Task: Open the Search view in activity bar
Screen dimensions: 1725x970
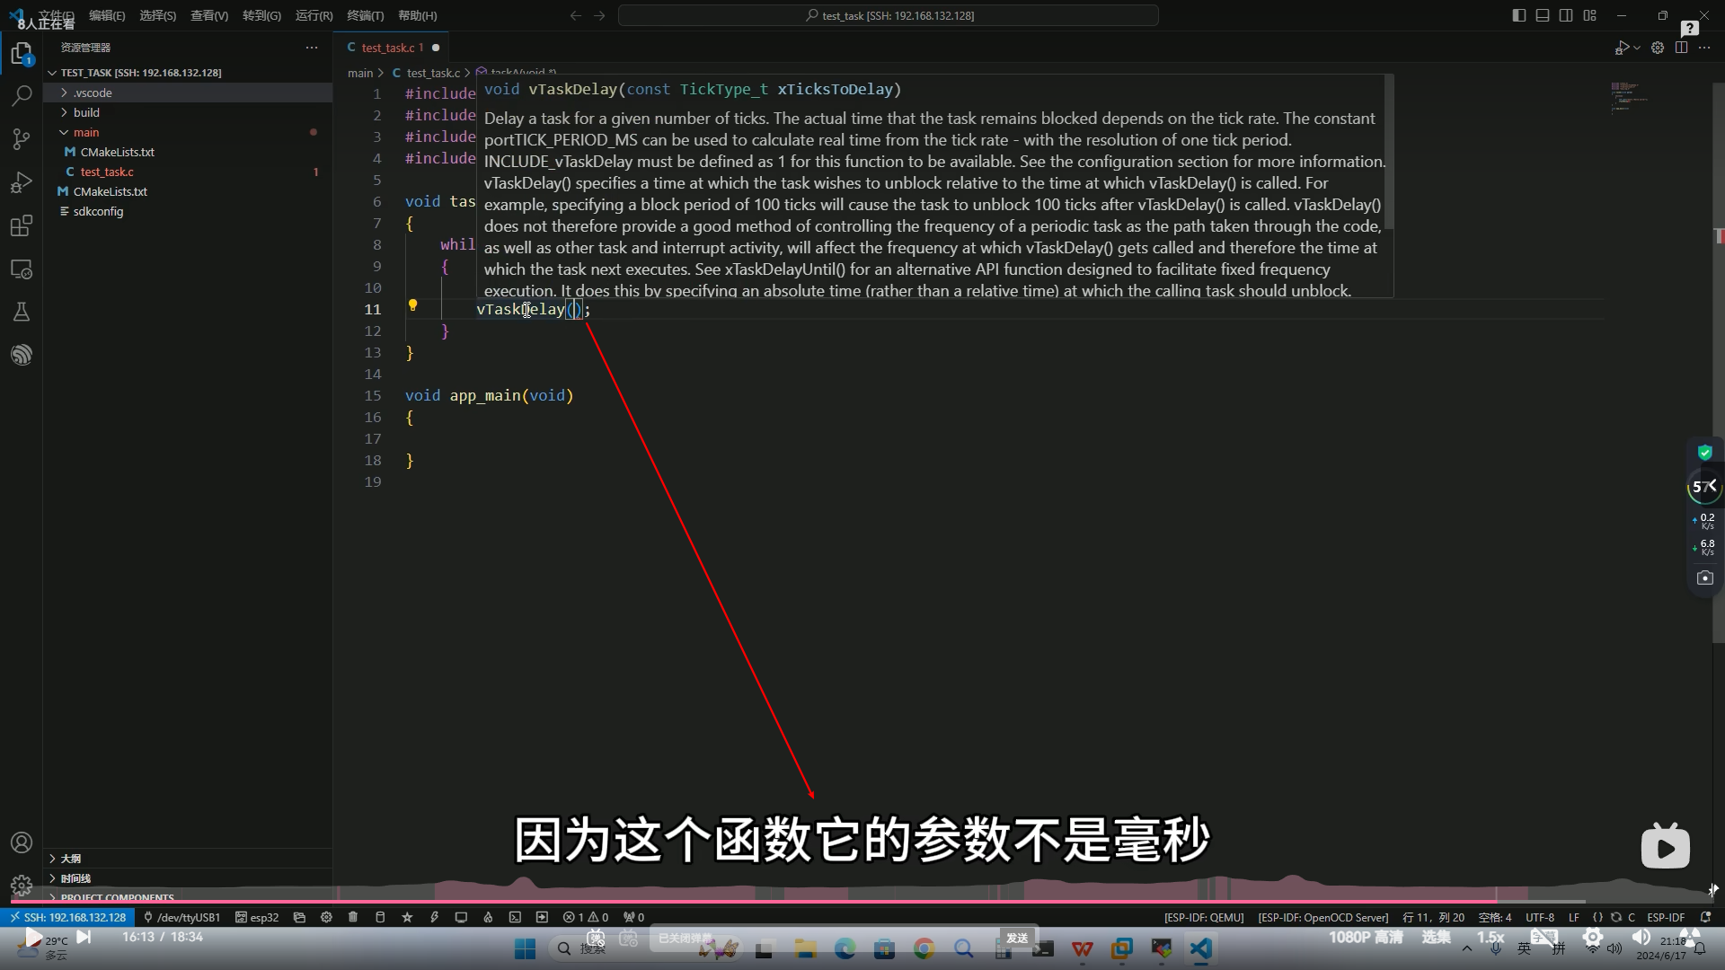Action: [22, 95]
